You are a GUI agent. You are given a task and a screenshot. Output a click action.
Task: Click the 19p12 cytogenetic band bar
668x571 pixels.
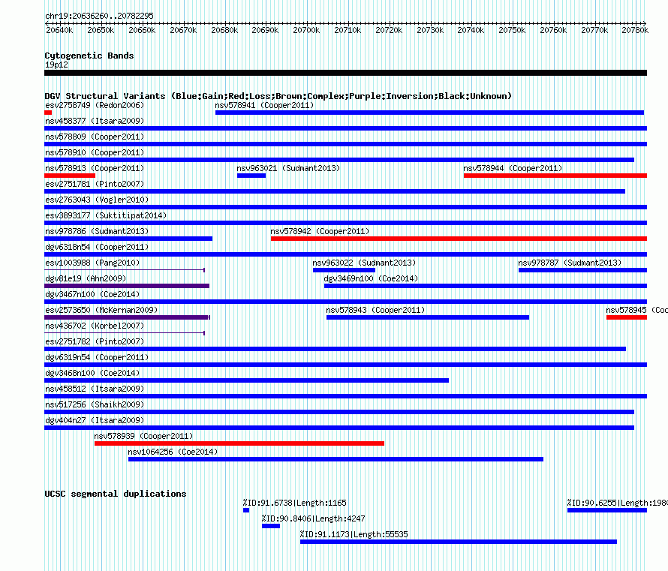tap(345, 73)
